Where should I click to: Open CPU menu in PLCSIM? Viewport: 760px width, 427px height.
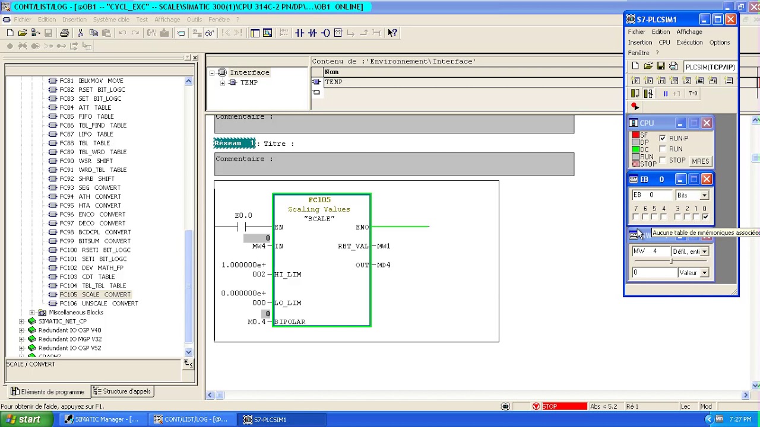[x=664, y=43]
